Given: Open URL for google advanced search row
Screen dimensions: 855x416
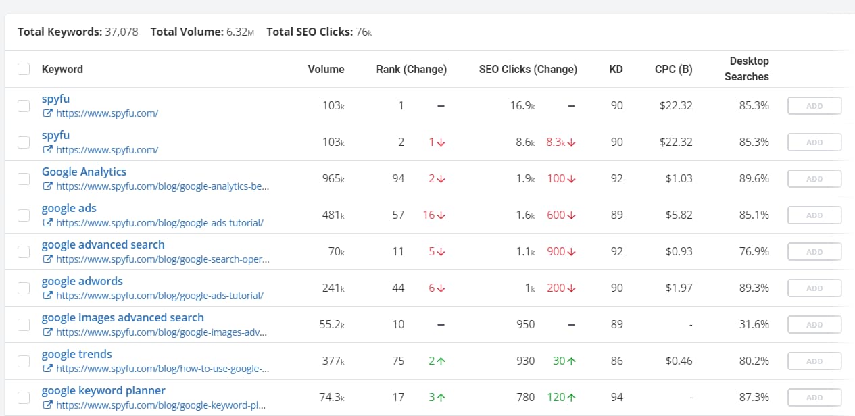Looking at the screenshot, I should [163, 259].
